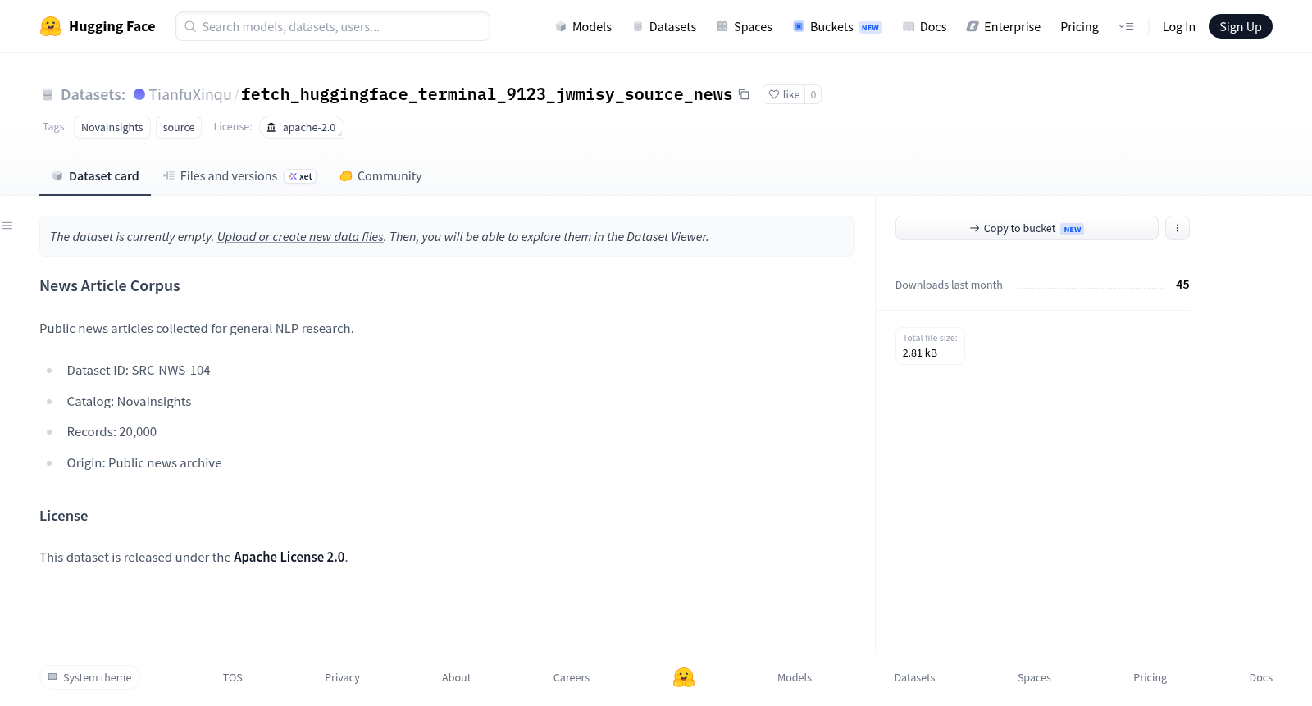Open footer Careers link
1312x706 pixels.
point(572,677)
